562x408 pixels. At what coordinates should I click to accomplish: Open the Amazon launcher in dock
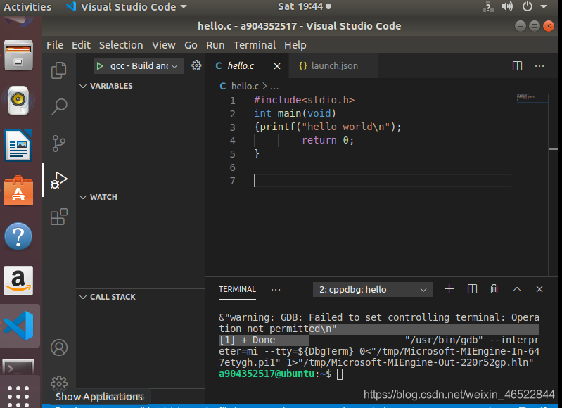[x=18, y=281]
